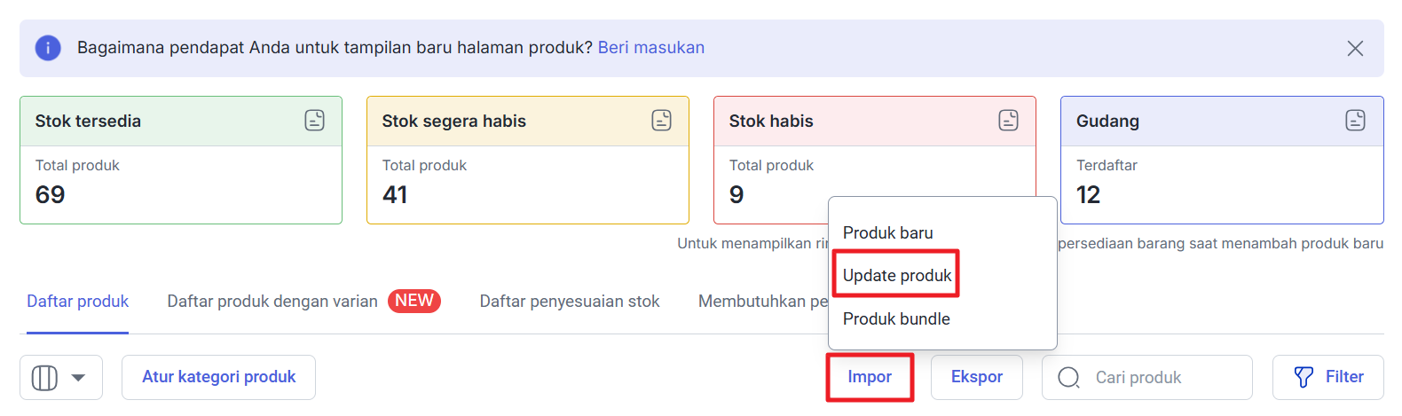Click the column layout icon
The width and height of the screenshot is (1402, 416).
coord(44,378)
